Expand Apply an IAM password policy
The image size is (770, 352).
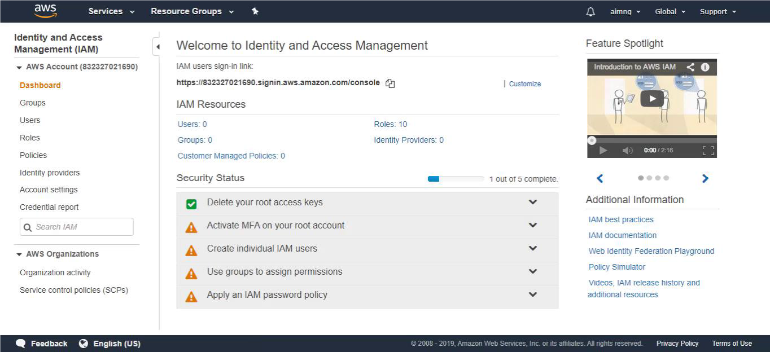(532, 294)
